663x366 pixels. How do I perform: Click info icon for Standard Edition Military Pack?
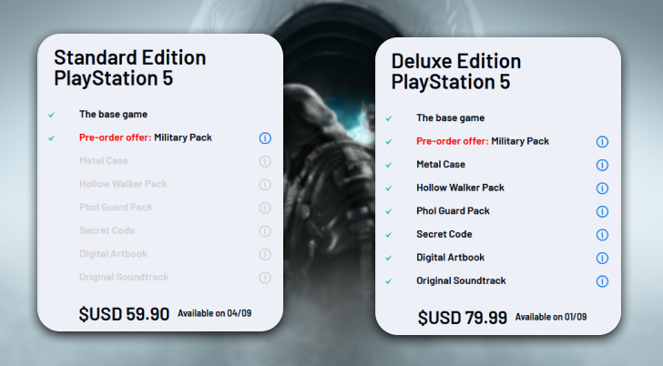[x=265, y=138]
